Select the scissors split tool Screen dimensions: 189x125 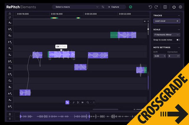78,102
